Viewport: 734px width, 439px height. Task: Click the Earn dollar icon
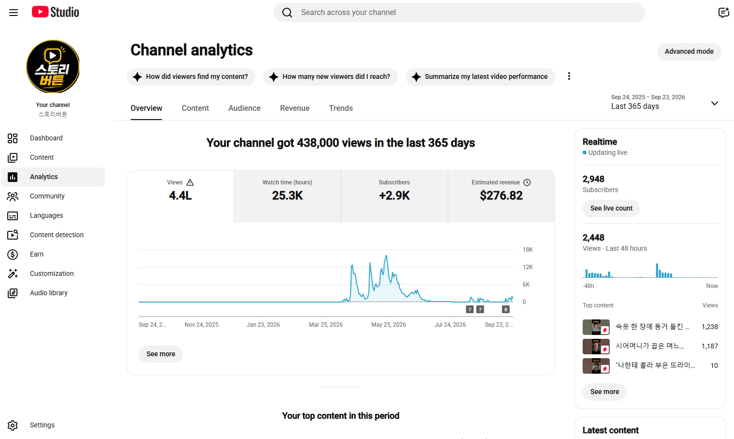(x=13, y=255)
